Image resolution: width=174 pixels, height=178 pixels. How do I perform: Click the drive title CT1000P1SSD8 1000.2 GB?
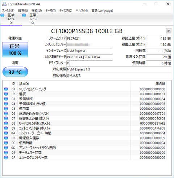click(87, 31)
